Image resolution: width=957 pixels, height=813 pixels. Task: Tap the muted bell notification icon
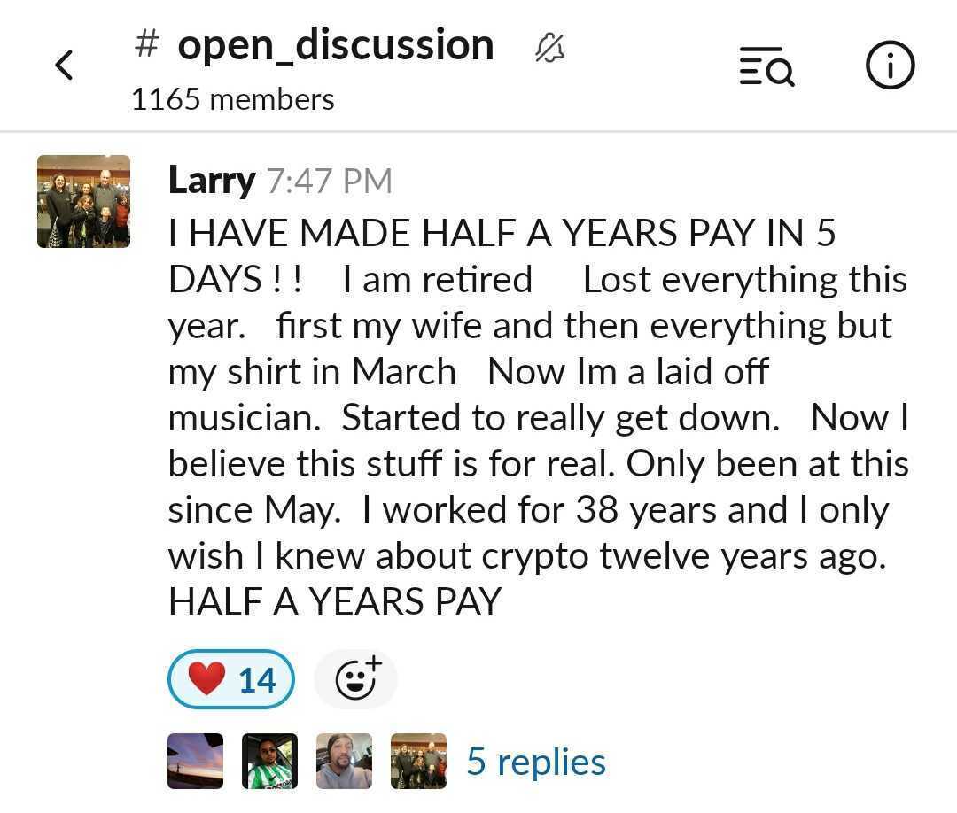click(549, 48)
